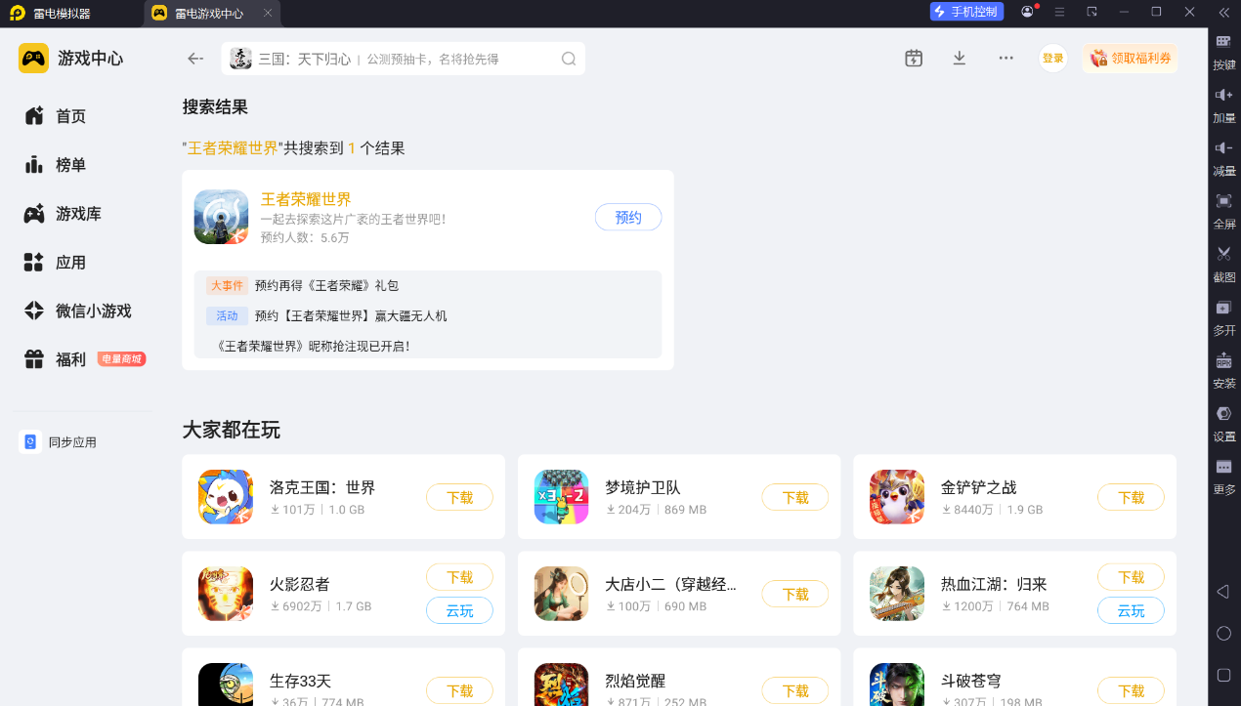
Task: Open the hamburger menu in title bar
Action: pos(1059,12)
